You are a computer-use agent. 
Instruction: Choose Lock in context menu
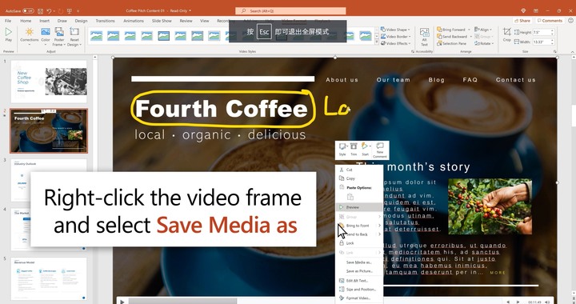pyautogui.click(x=359, y=243)
